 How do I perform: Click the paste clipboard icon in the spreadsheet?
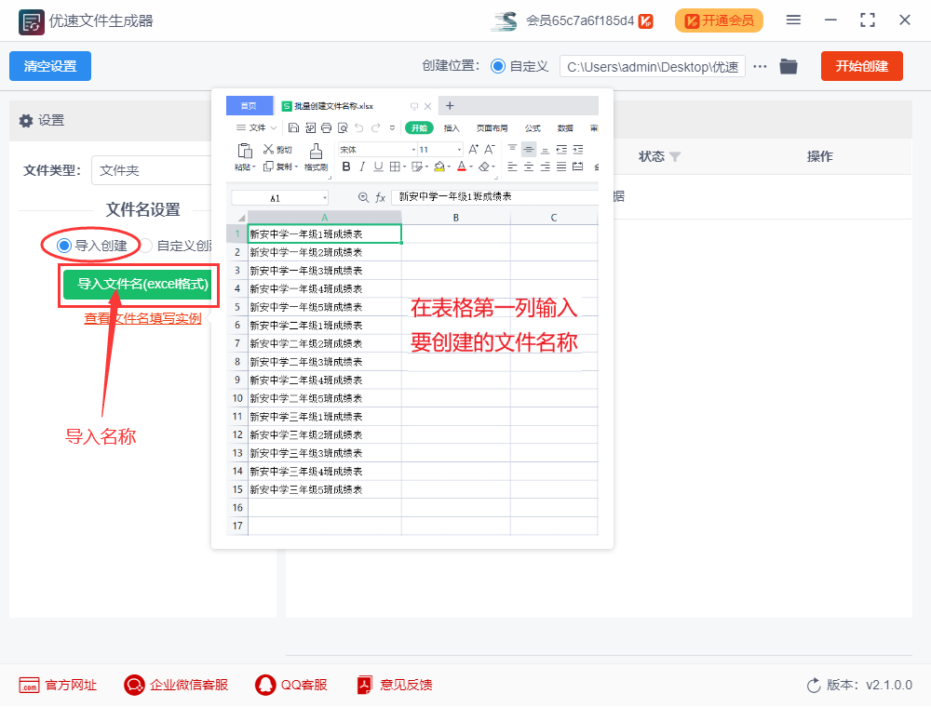245,152
